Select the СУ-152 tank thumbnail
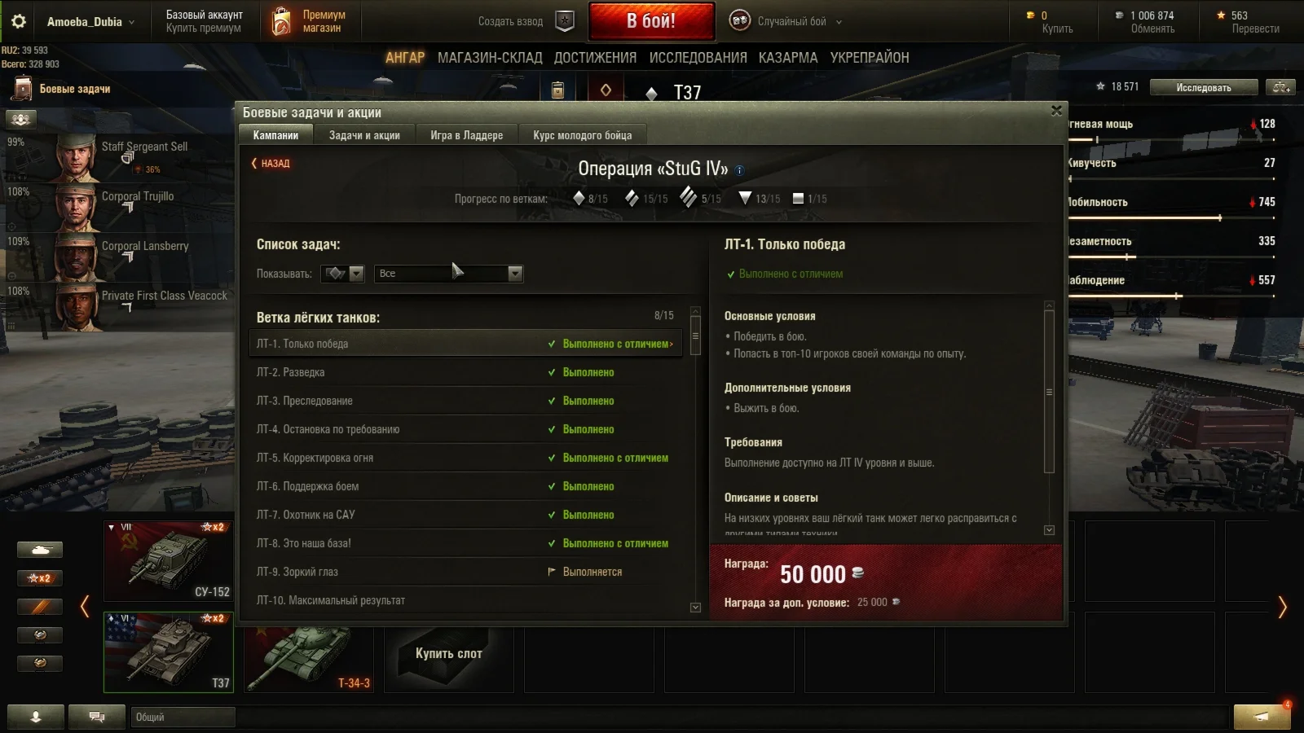1304x733 pixels. tap(169, 561)
